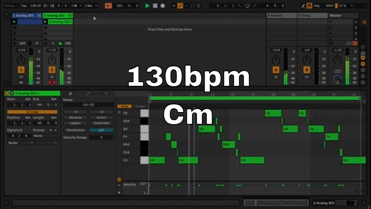Toggle the orange clip Loop button

32,112
